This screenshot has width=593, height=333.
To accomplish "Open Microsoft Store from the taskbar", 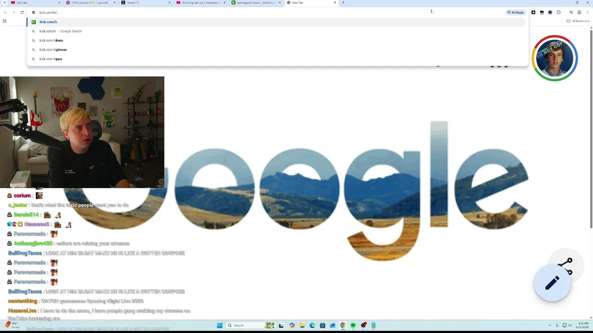I will (322, 325).
